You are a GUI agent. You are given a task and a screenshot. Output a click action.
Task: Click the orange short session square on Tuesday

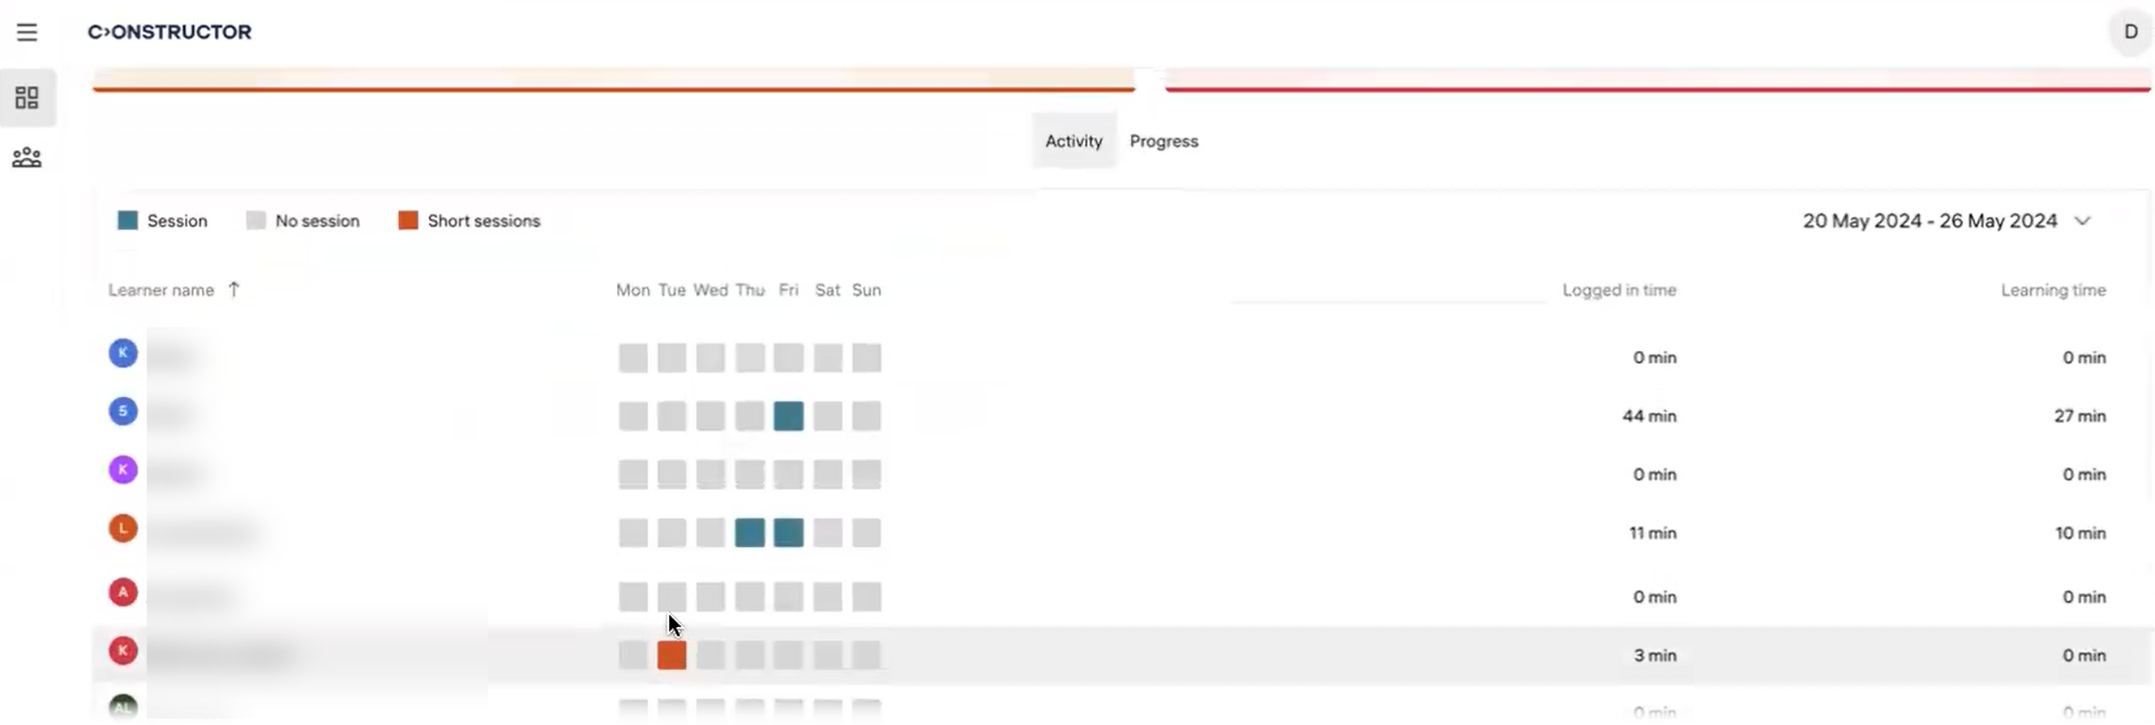tap(672, 655)
